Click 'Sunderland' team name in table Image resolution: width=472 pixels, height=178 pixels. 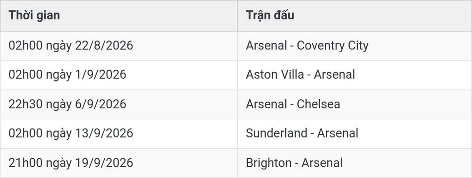(276, 133)
